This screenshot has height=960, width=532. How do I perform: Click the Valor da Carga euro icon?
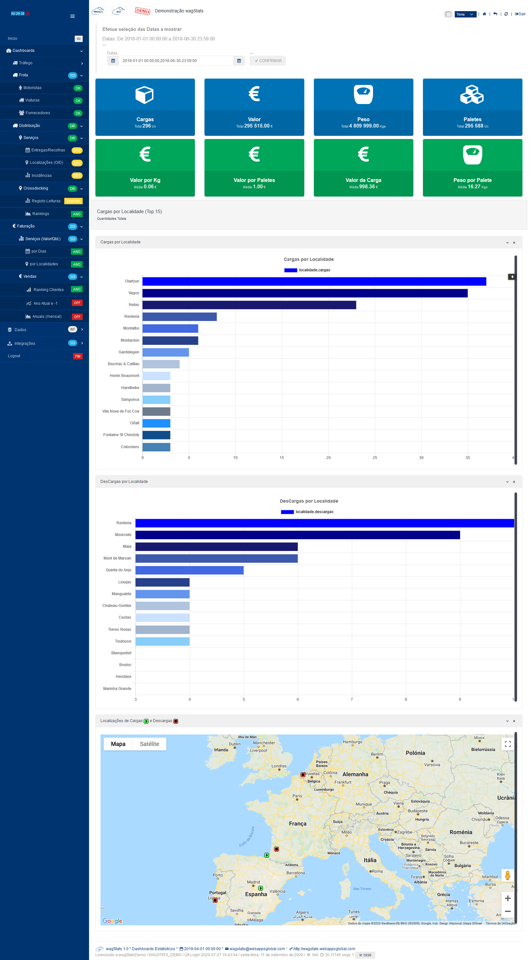[363, 154]
